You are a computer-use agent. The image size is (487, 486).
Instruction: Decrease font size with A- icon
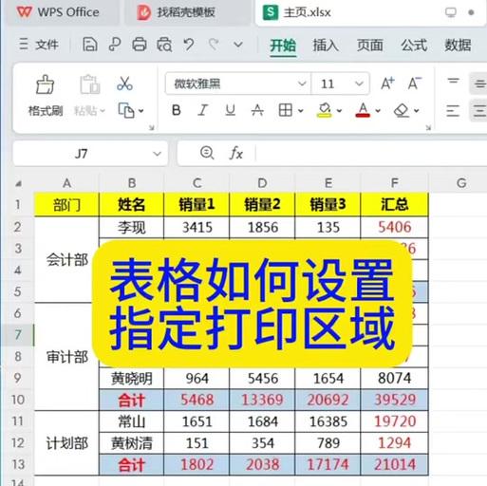coord(415,84)
